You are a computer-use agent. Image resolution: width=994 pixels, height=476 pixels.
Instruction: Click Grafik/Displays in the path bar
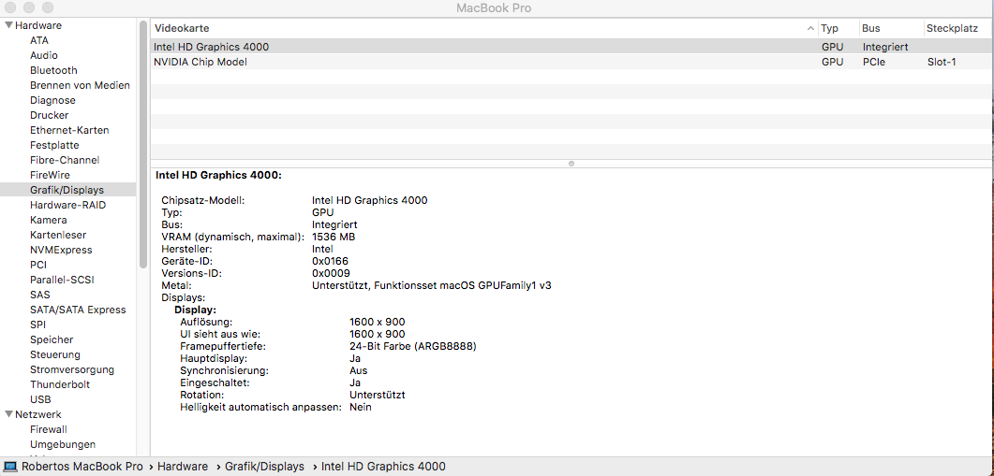click(265, 466)
